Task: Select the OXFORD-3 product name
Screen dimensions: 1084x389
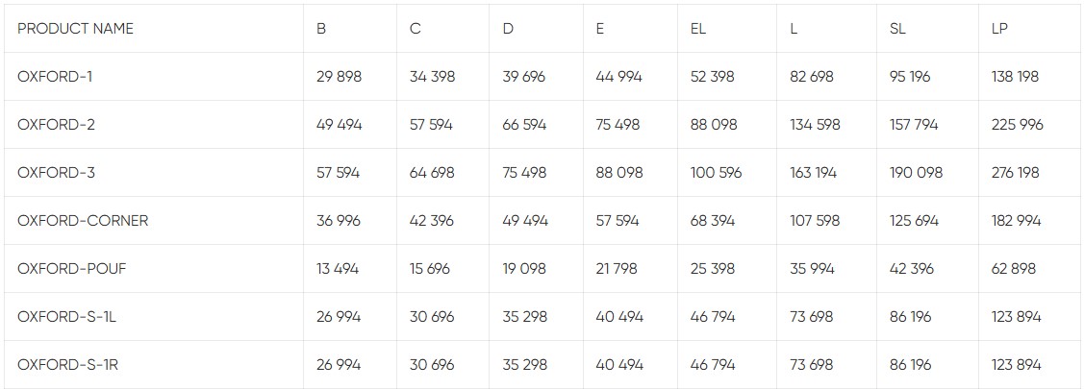Action: pos(56,173)
